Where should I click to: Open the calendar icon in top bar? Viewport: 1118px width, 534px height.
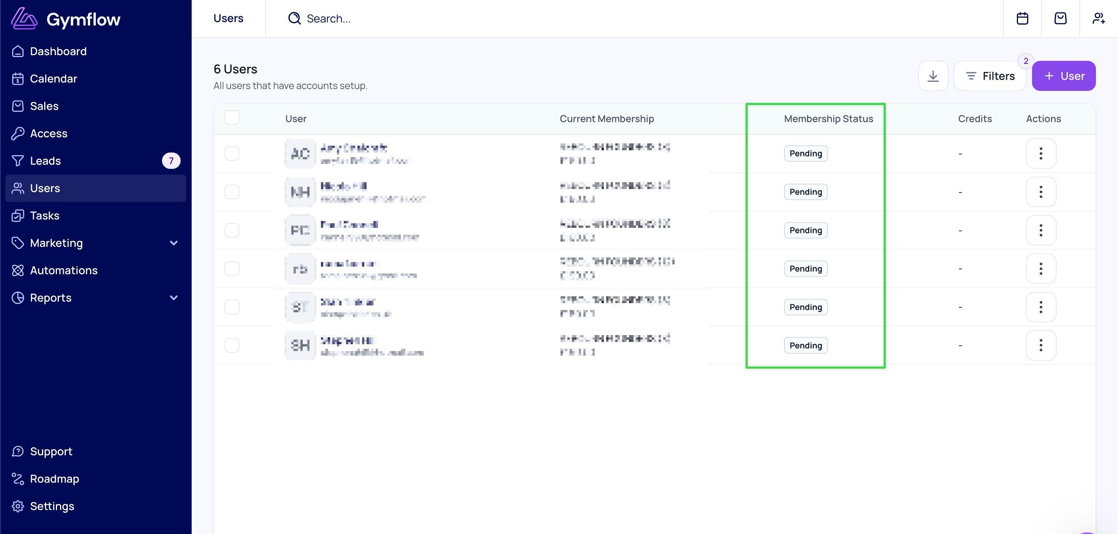click(1022, 18)
